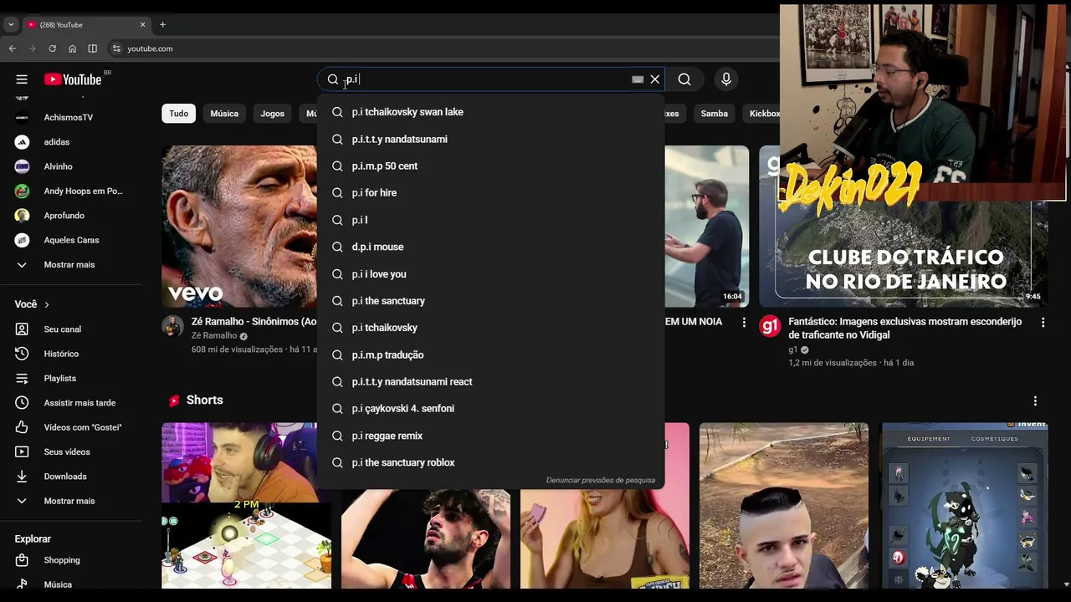Clear the search box with the X
The image size is (1071, 602).
[655, 79]
